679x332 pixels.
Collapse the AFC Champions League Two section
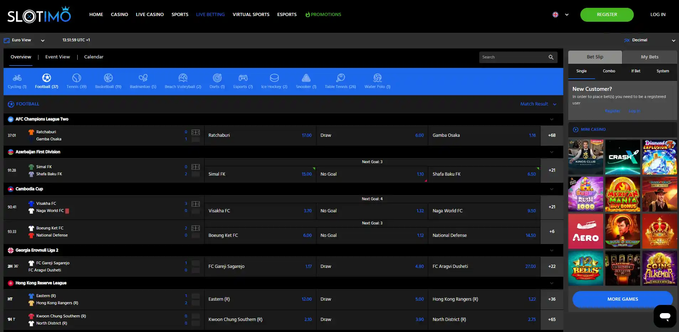point(552,119)
